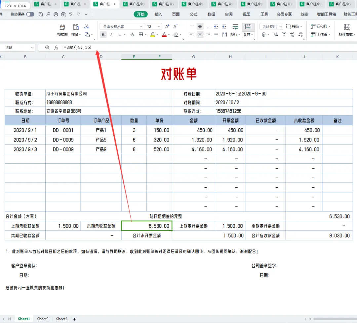The image size is (357, 323).
Task: Align text left
Action: (192, 35)
